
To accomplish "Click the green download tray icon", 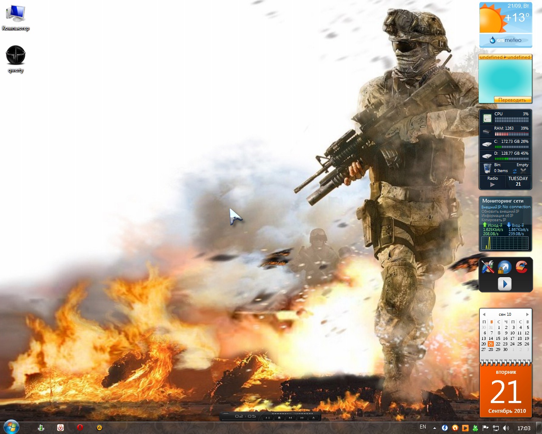I will (x=475, y=428).
